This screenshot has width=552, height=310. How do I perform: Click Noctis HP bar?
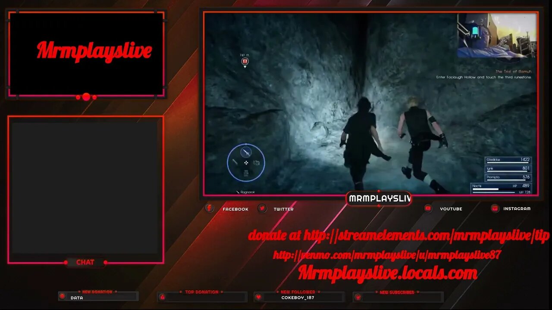[486, 189]
